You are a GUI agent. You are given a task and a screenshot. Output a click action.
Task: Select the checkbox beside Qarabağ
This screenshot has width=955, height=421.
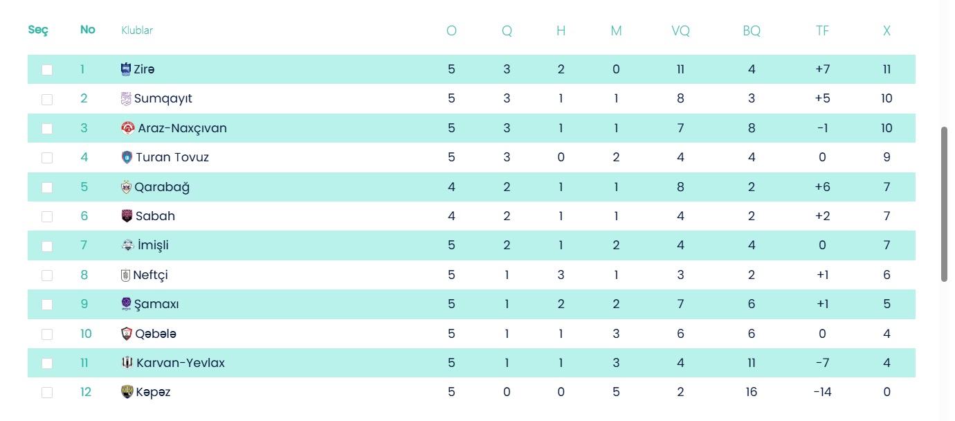pos(47,187)
